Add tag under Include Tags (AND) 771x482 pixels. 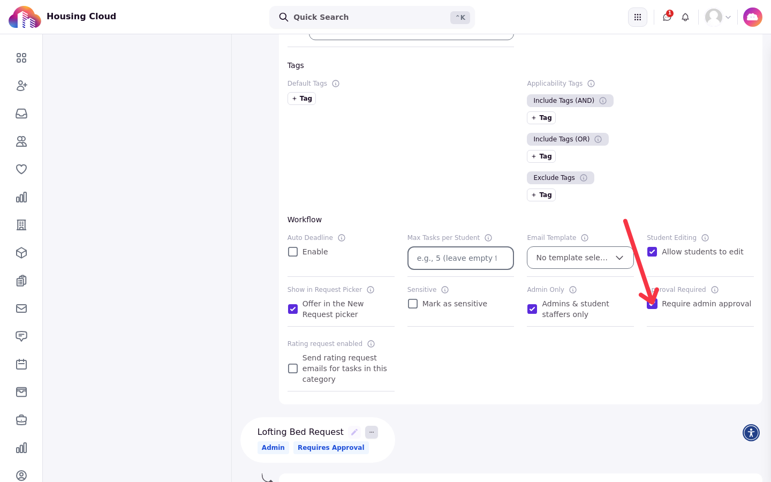(x=541, y=118)
